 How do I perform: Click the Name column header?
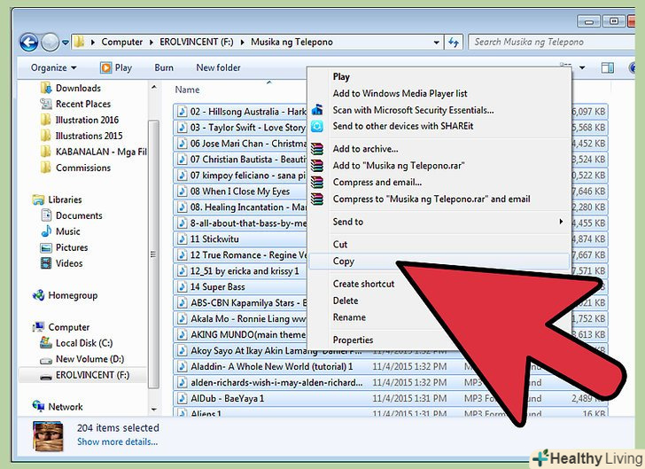187,90
